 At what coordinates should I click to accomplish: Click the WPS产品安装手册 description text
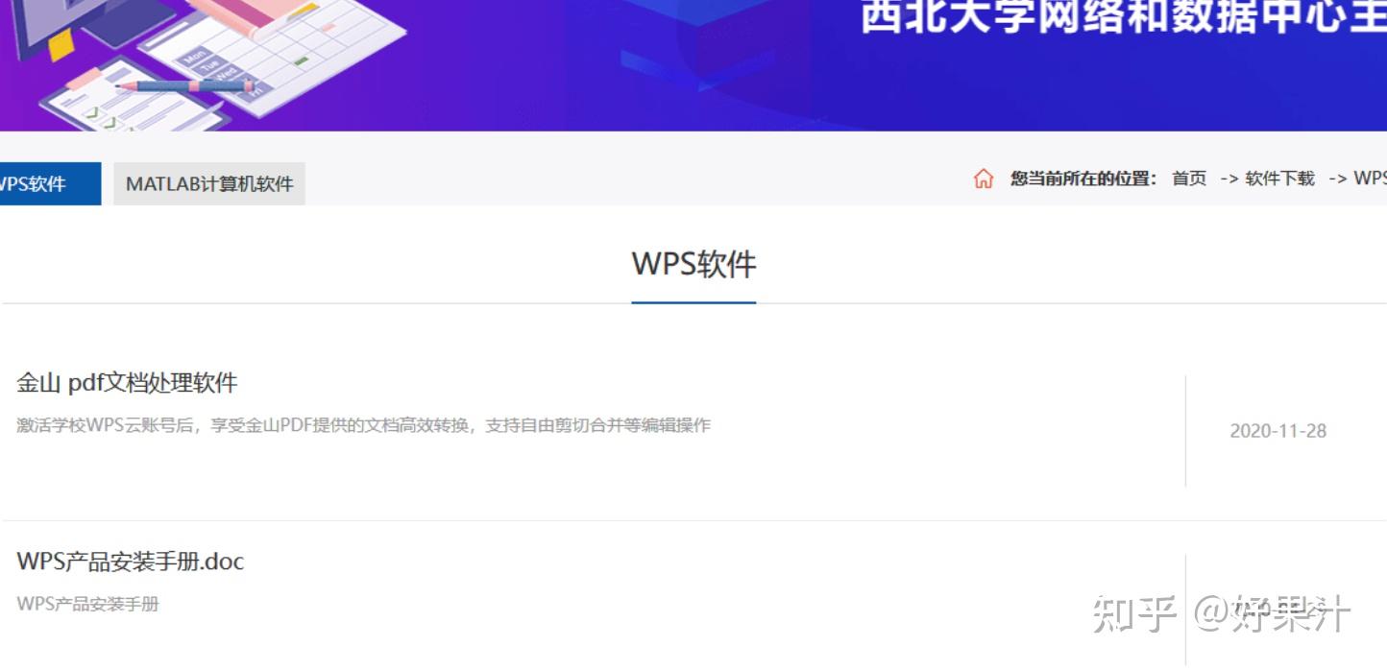tap(87, 605)
